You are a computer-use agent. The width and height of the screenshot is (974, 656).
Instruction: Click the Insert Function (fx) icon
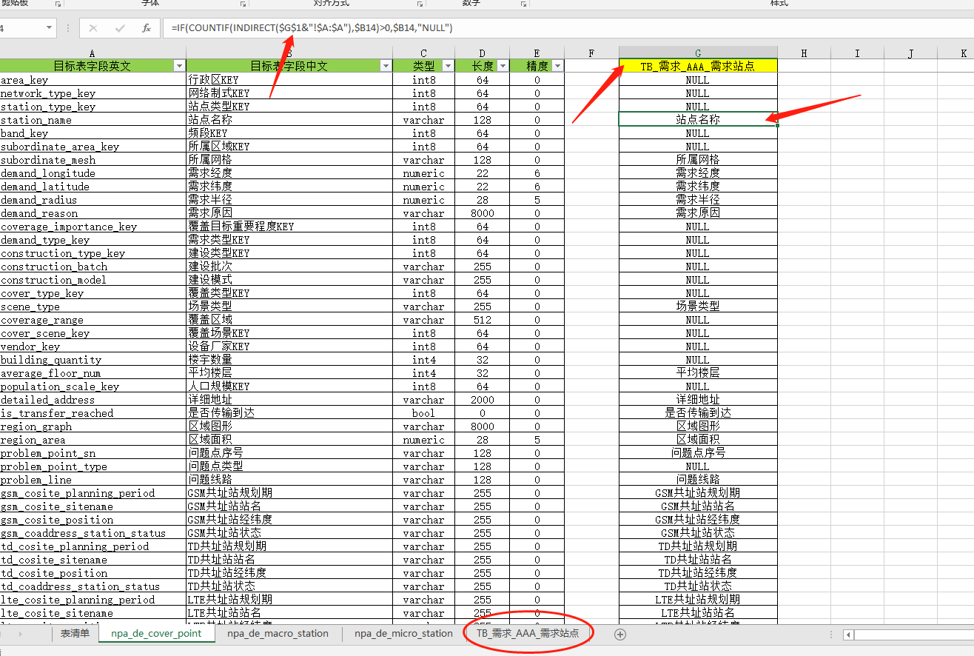147,28
